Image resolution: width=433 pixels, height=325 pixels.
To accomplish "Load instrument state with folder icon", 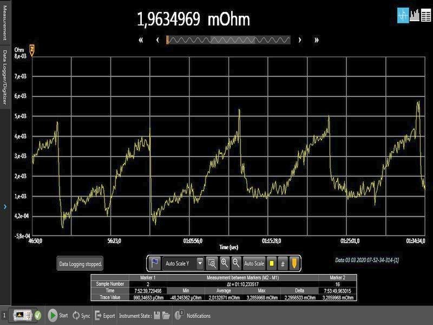I will pos(166,316).
